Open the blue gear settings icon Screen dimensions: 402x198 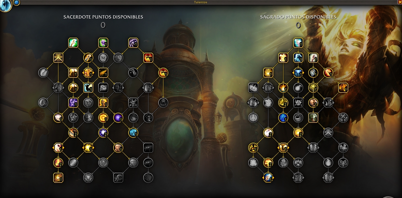tap(16, 2)
